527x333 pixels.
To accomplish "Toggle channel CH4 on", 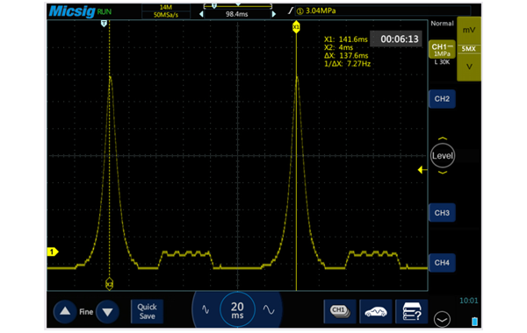I will tap(442, 263).
